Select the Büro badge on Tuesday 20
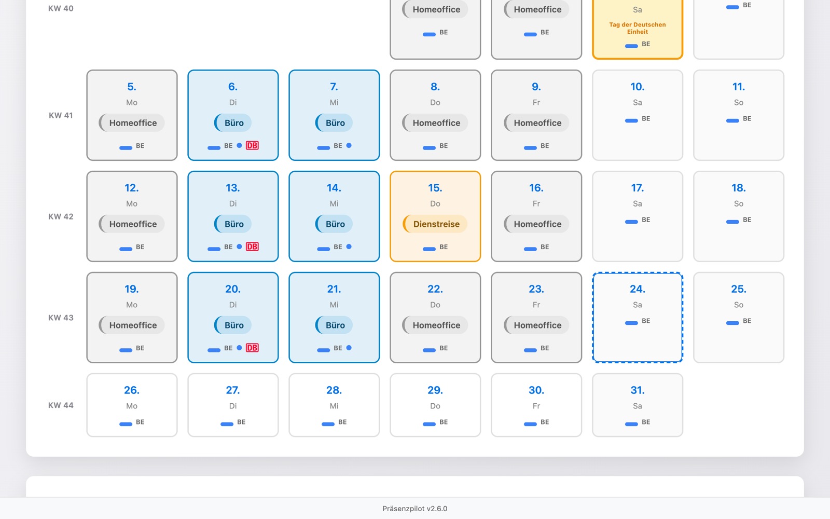 coord(233,325)
